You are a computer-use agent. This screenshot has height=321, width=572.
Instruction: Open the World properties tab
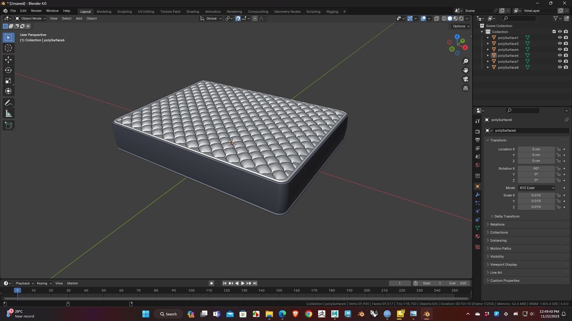click(x=478, y=165)
